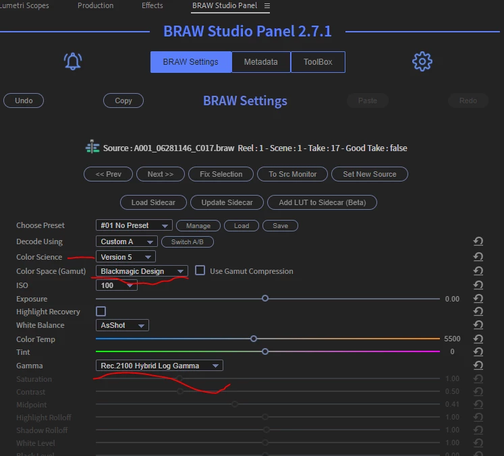This screenshot has height=456, width=504.
Task: Open the Choose Preset dropdown
Action: click(x=134, y=225)
